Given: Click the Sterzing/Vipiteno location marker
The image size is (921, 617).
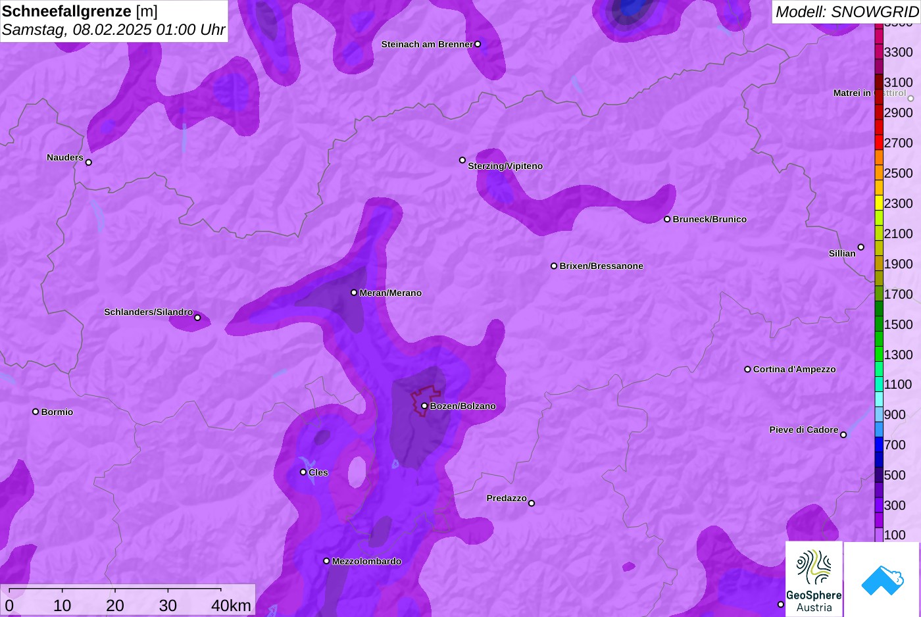Looking at the screenshot, I should pos(462,160).
